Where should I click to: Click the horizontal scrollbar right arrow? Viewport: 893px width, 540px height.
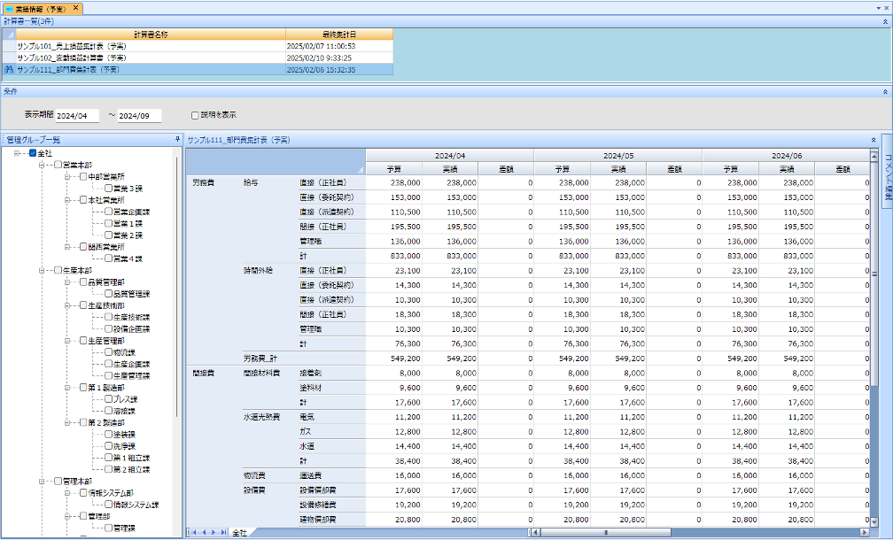865,533
